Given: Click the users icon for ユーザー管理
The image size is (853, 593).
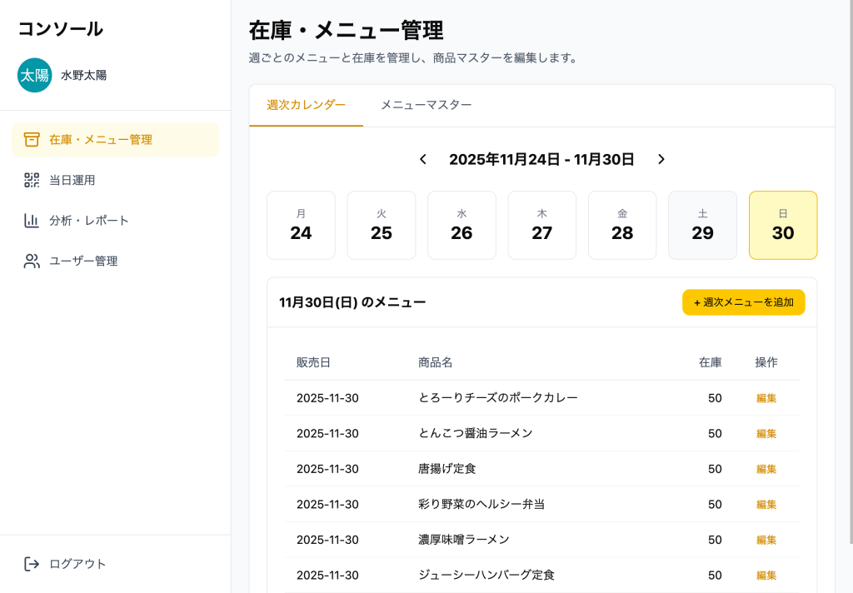Looking at the screenshot, I should 32,261.
